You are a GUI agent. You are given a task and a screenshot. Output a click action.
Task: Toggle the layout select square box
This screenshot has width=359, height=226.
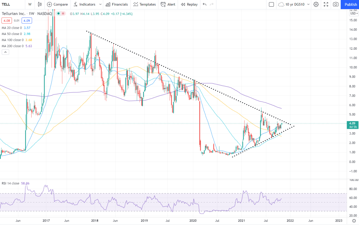coord(271,5)
